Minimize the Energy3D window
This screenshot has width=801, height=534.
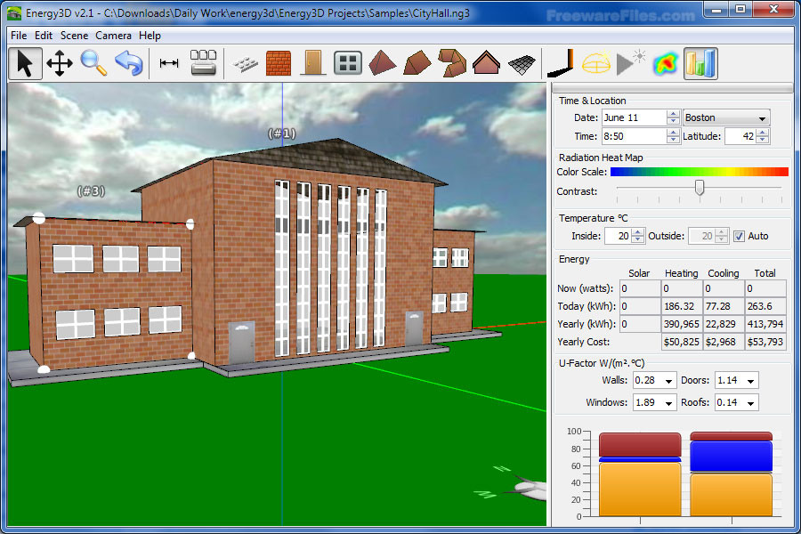pyautogui.click(x=716, y=10)
